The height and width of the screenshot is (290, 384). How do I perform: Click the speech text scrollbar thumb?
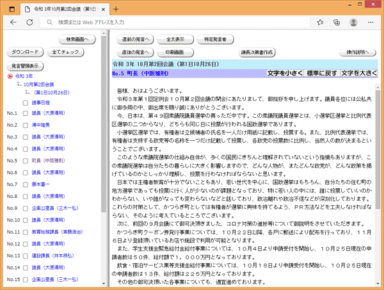[x=378, y=149]
